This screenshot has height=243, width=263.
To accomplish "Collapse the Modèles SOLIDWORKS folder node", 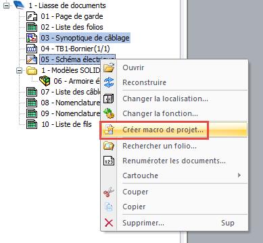I will pyautogui.click(x=20, y=71).
